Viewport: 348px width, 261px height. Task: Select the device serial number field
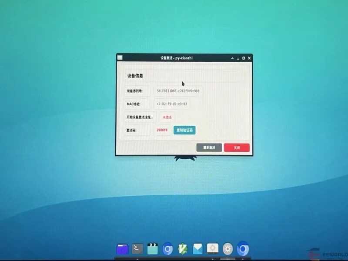178,91
